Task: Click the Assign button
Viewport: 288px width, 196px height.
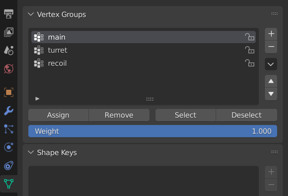Action: pos(58,115)
